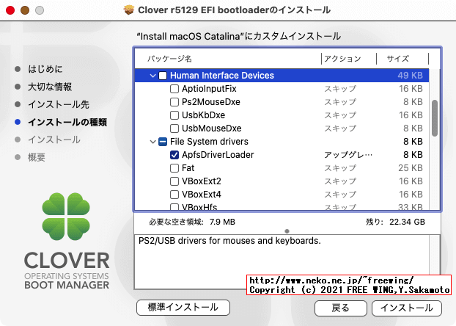Uncheck the ApfsDriverLoader checkbox
Image resolution: width=456 pixels, height=326 pixels.
[x=174, y=155]
